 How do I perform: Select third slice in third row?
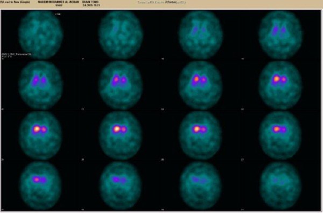coord(201,135)
